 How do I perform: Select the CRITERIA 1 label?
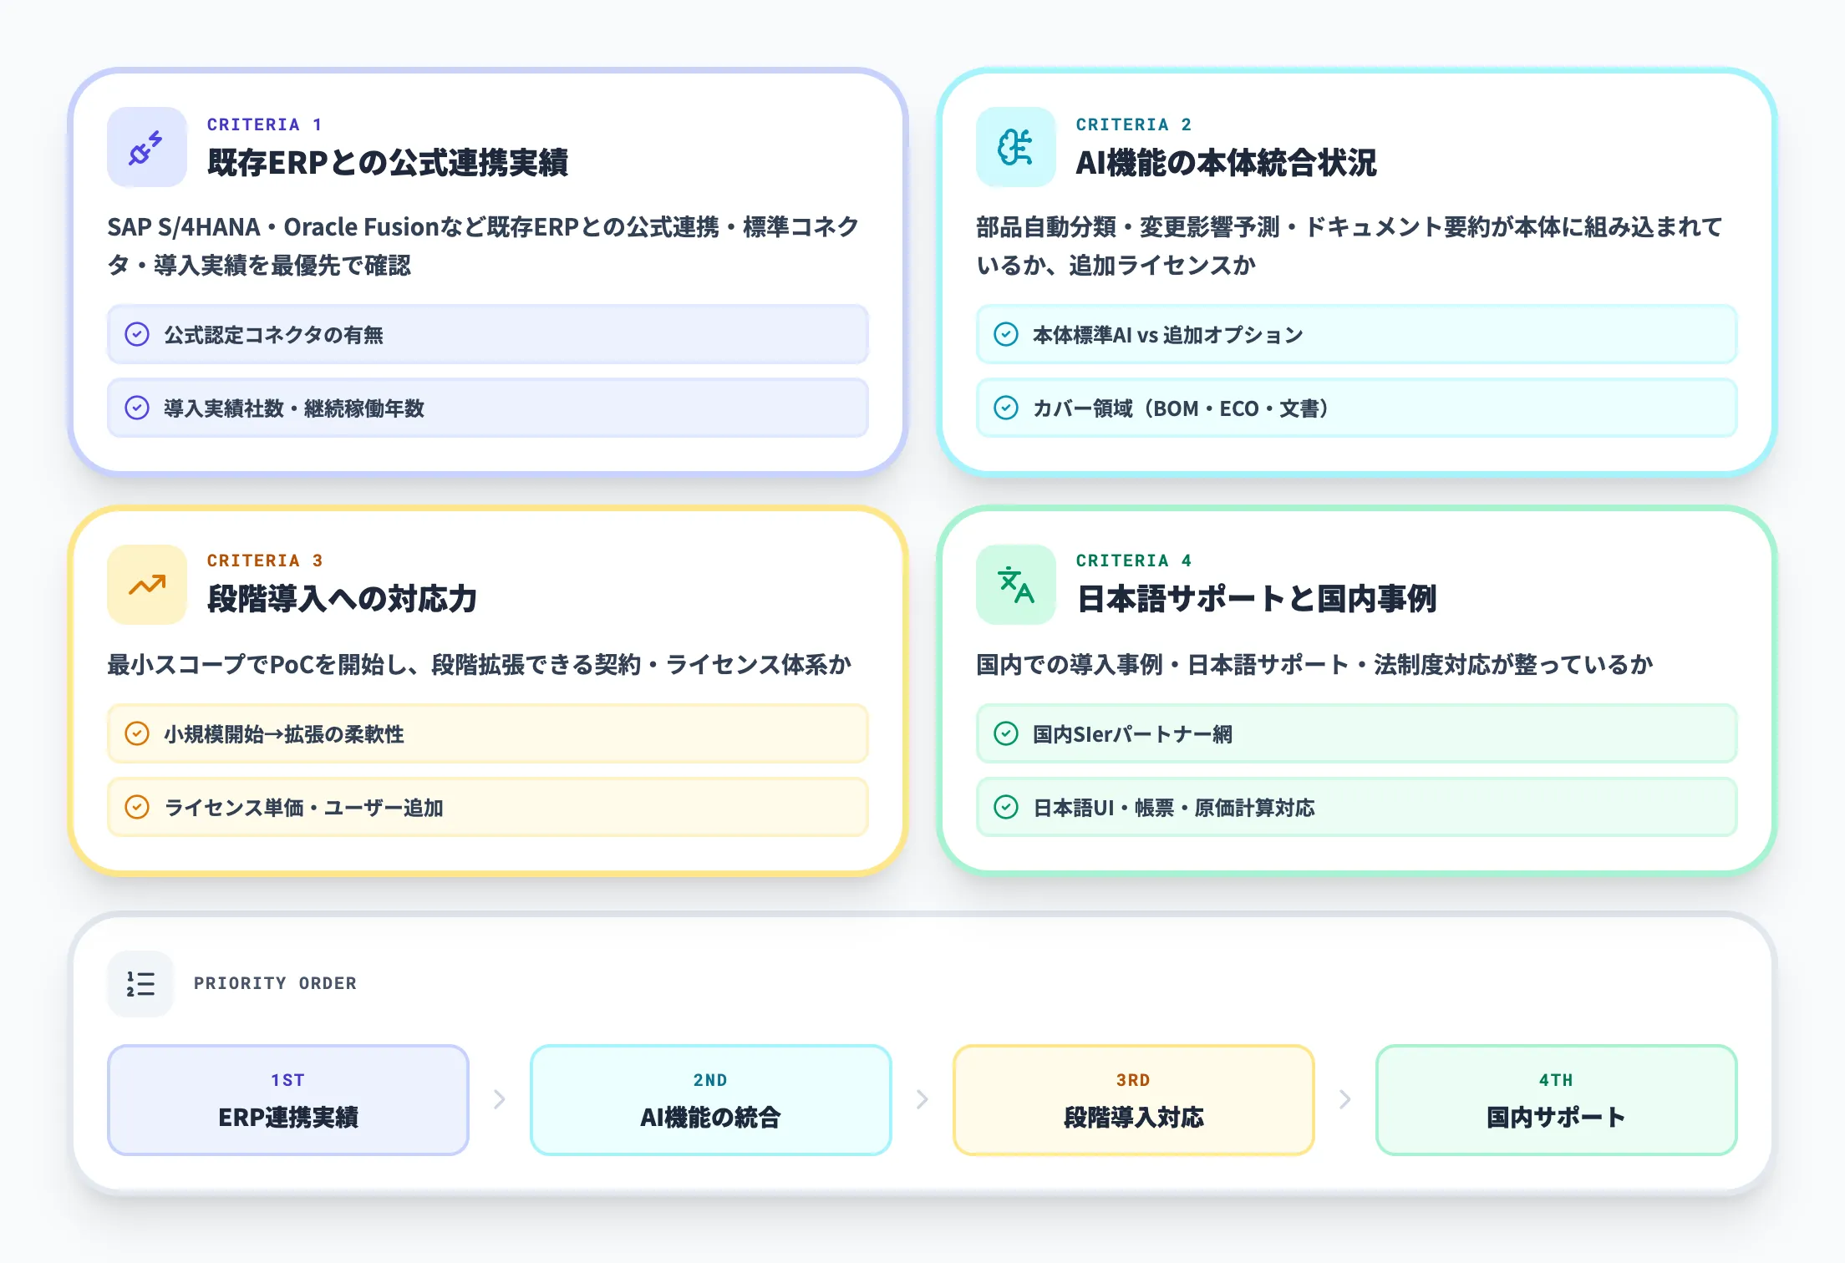(x=264, y=124)
